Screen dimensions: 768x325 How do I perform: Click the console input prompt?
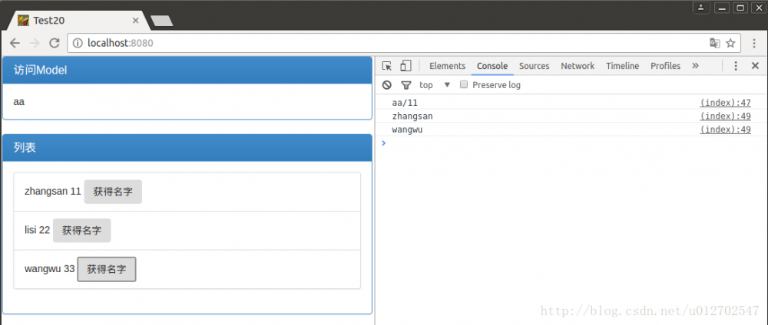click(571, 143)
